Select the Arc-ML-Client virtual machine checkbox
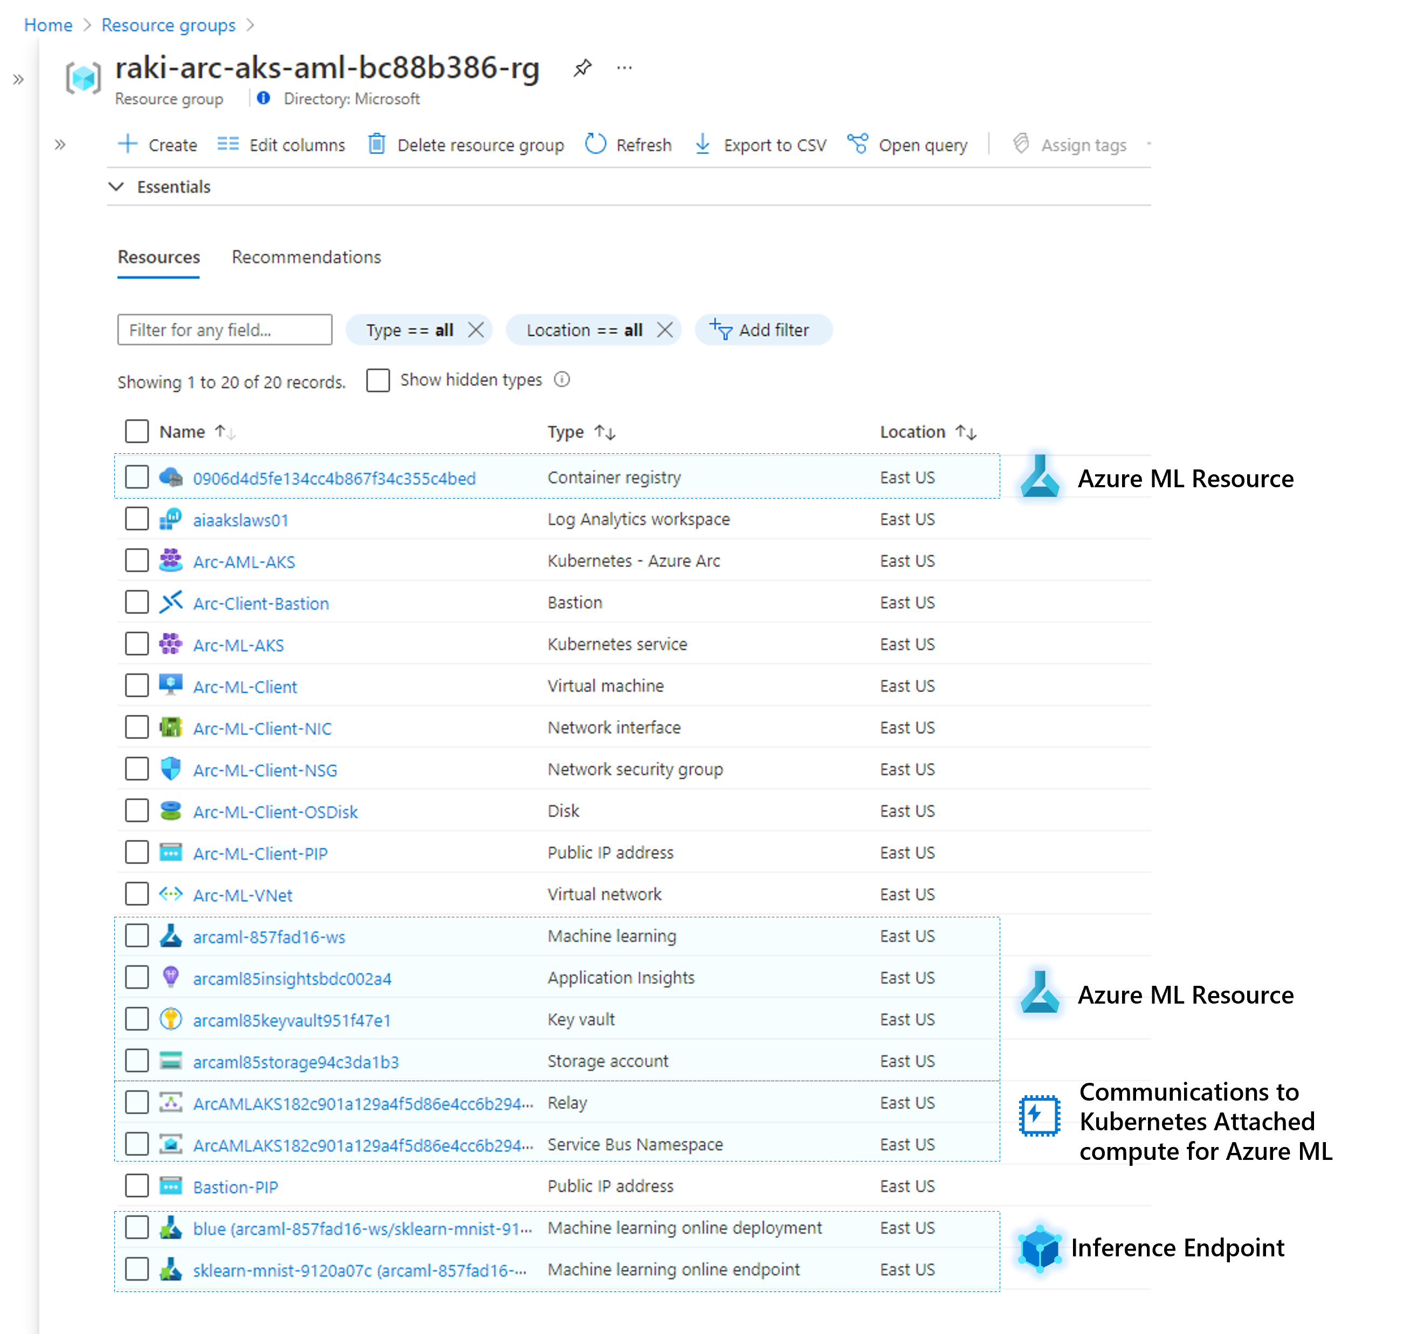This screenshot has height=1334, width=1417. [x=137, y=686]
